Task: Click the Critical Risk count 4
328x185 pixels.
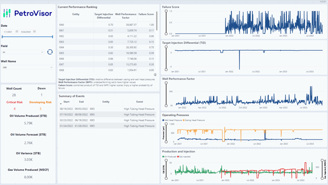Action: pyautogui.click(x=14, y=109)
